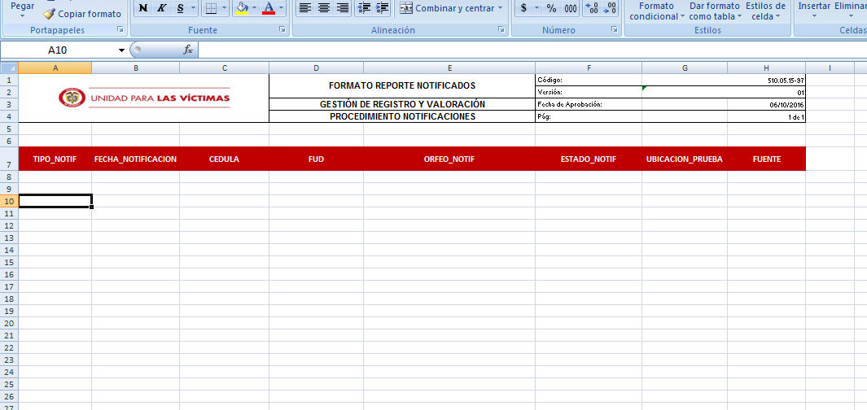The width and height of the screenshot is (867, 410).
Task: Apply the red font color icon
Action: [x=268, y=8]
